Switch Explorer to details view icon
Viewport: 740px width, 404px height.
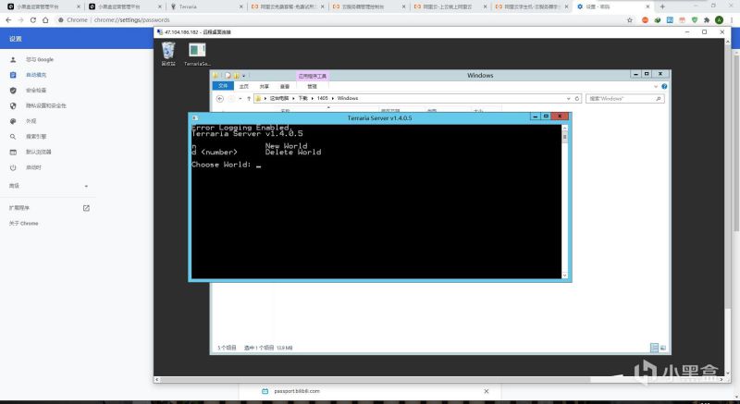tap(654, 348)
